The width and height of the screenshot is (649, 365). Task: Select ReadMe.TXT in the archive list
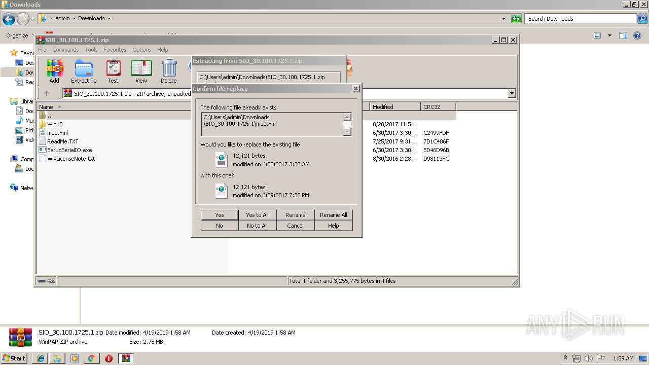coord(62,141)
